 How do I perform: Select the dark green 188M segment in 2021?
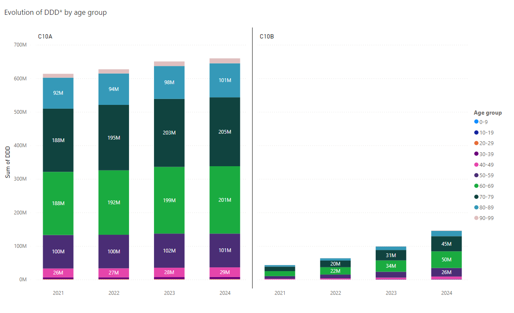pos(58,140)
